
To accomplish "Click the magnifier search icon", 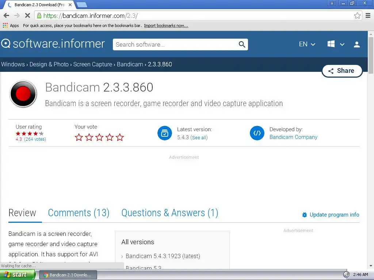I will click(242, 44).
